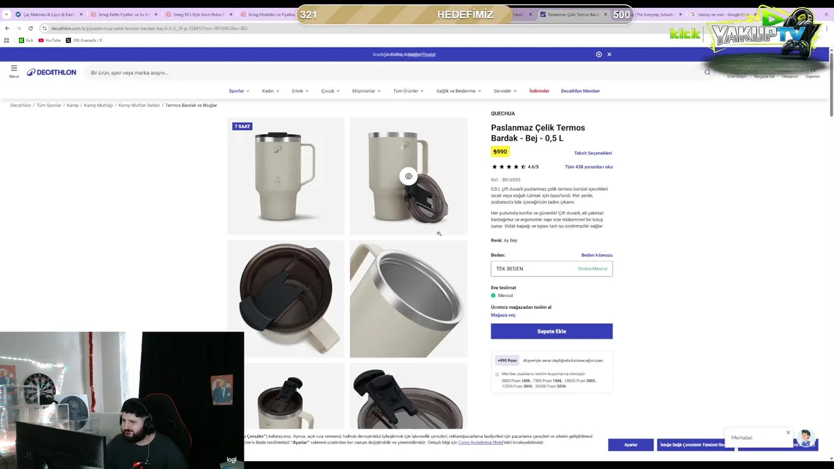Click the Decathlon breadcrumb link
This screenshot has height=469, width=834.
pyautogui.click(x=20, y=105)
